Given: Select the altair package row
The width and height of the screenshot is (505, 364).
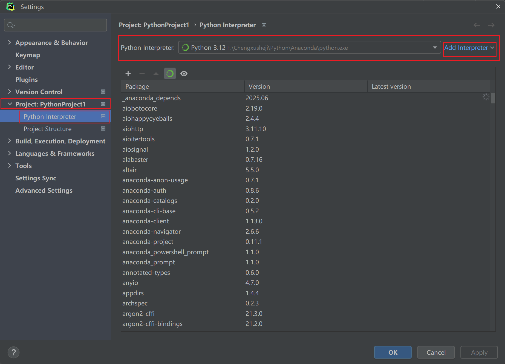Looking at the screenshot, I should point(306,170).
